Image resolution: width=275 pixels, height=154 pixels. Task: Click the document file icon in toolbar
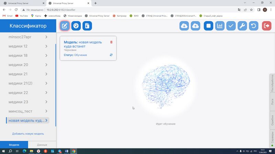coord(87,26)
